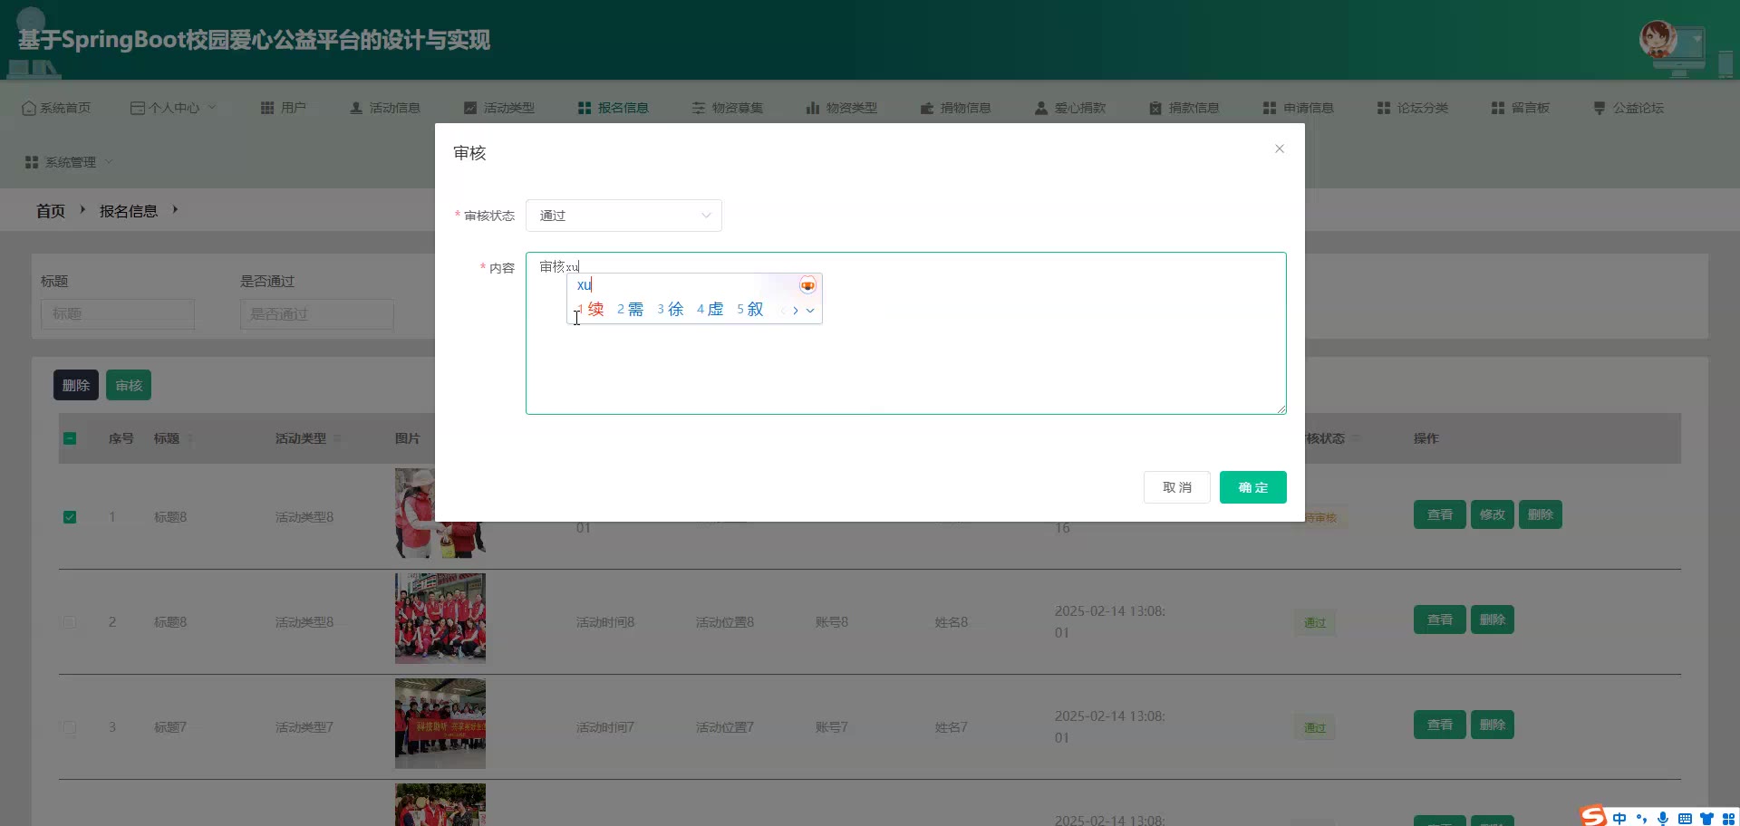1740x826 pixels.
Task: Open the 是否通过 filter dropdown
Action: click(317, 314)
